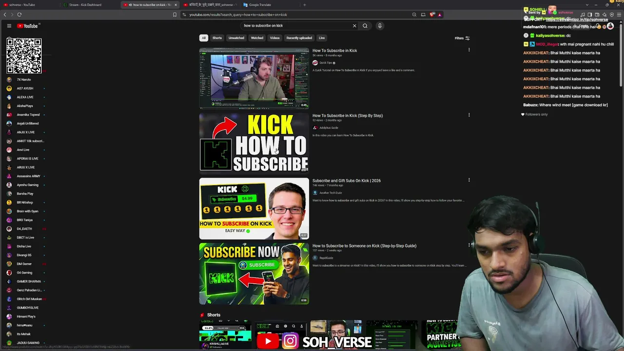
Task: Open "How to Subscribe to Someone on Kick" title
Action: click(x=364, y=246)
